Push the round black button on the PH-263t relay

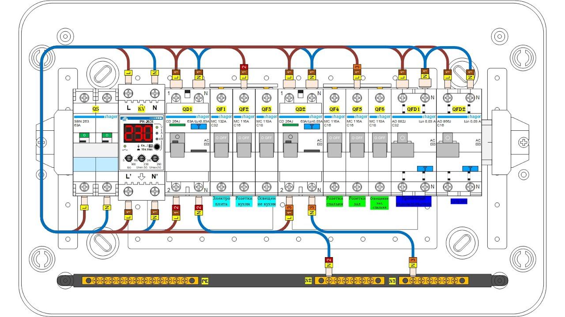(x=156, y=147)
